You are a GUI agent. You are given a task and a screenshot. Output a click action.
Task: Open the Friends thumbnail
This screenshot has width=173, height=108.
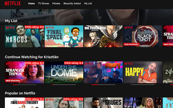click(142, 103)
